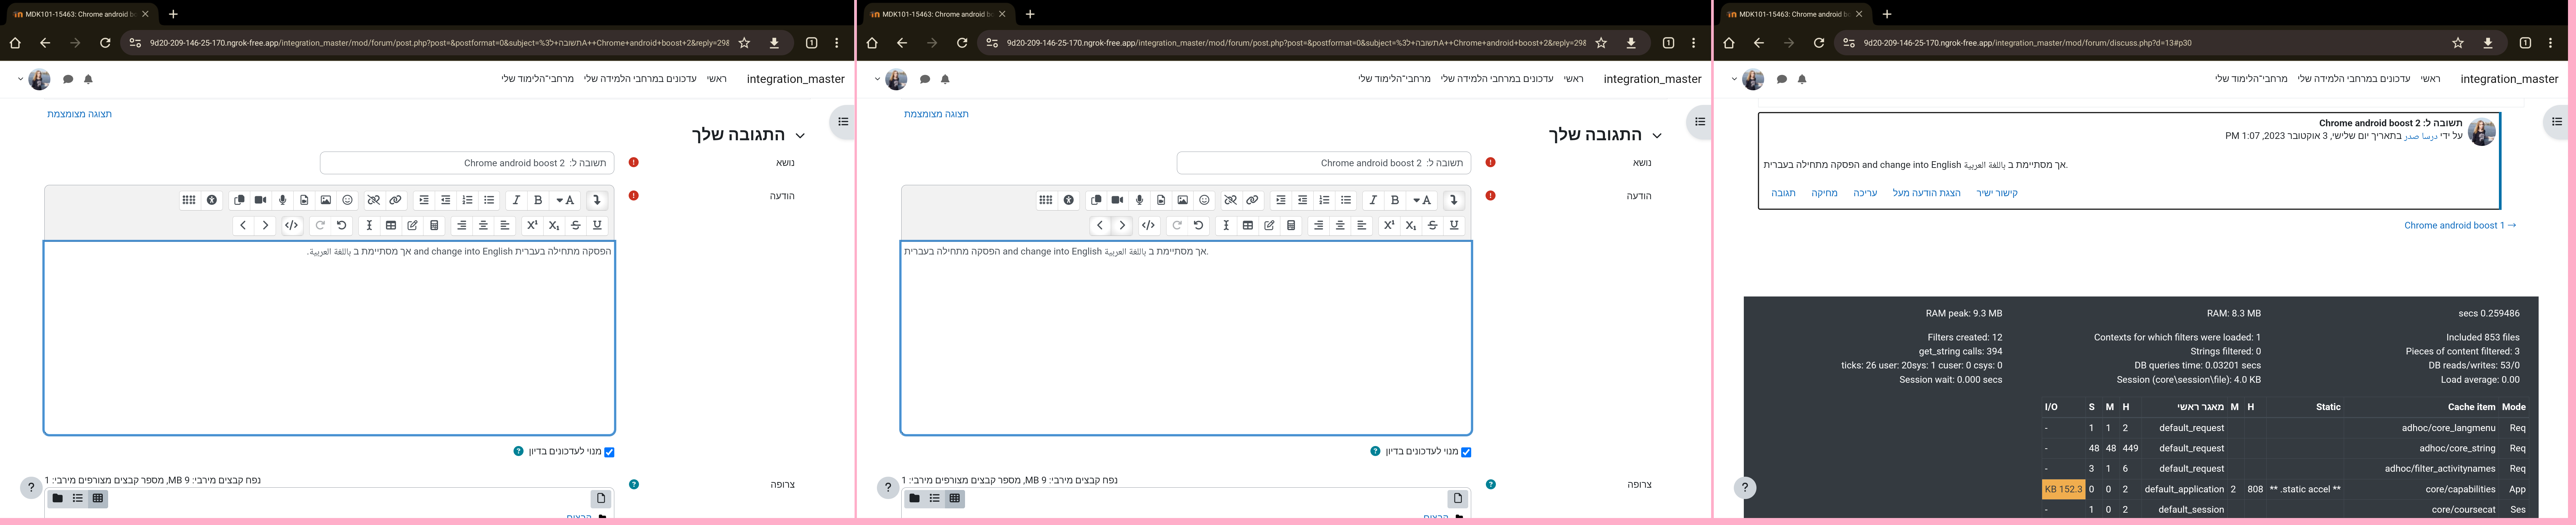Collapse 'התגובה שלך' section in middle window

click(1657, 136)
